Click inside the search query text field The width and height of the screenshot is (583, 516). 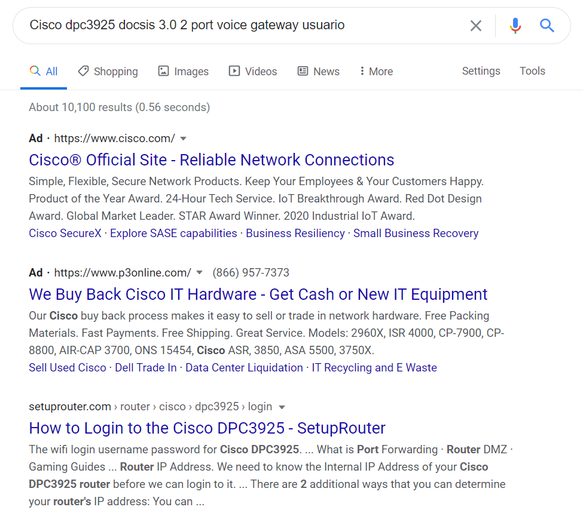[x=239, y=26]
